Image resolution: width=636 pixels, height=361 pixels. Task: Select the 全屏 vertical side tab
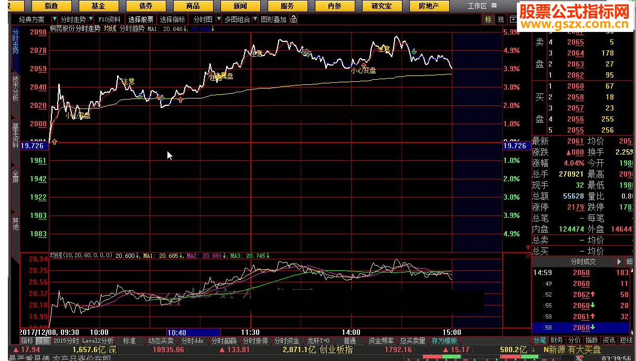point(15,176)
